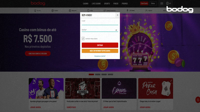Open the Casino menu item

pos(85,3)
